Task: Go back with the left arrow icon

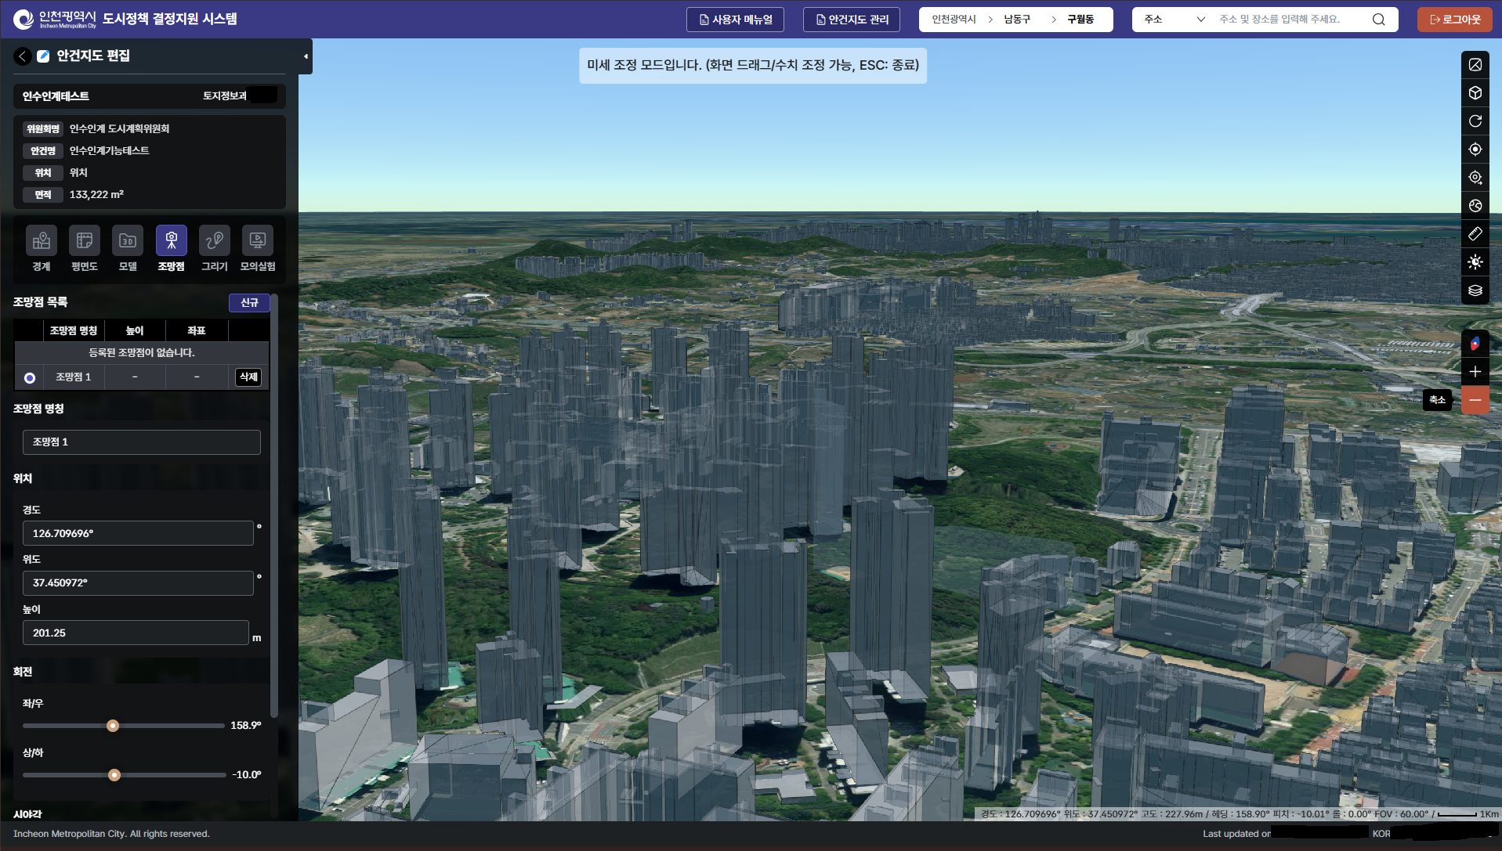Action: (23, 56)
